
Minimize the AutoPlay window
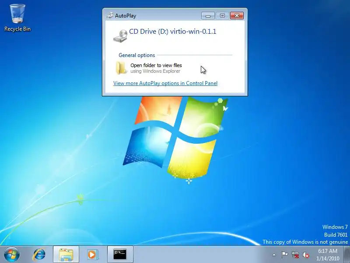click(x=208, y=15)
